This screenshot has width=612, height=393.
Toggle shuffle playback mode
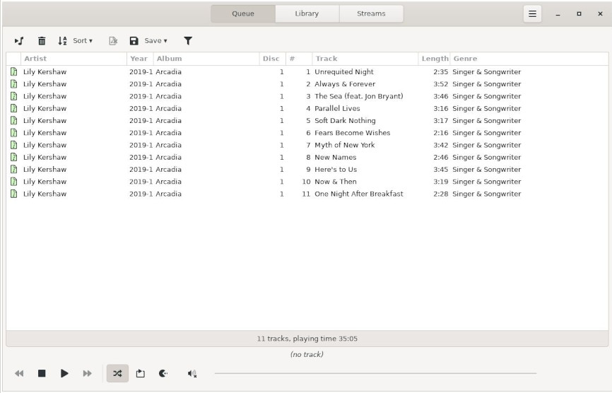(117, 373)
